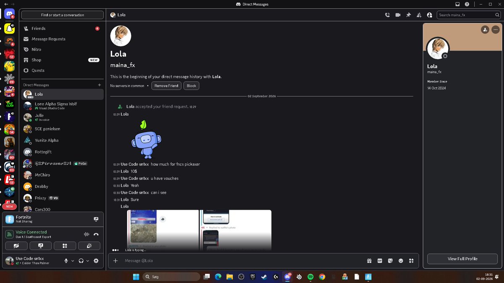Toggle the user profile panel
This screenshot has height=283, width=504.
[429, 15]
